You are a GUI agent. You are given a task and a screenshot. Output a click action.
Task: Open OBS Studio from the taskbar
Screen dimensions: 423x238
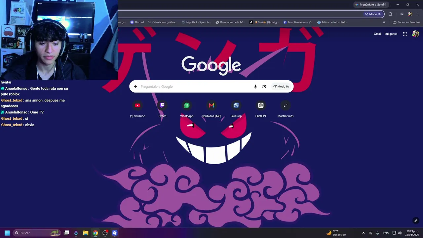click(105, 233)
